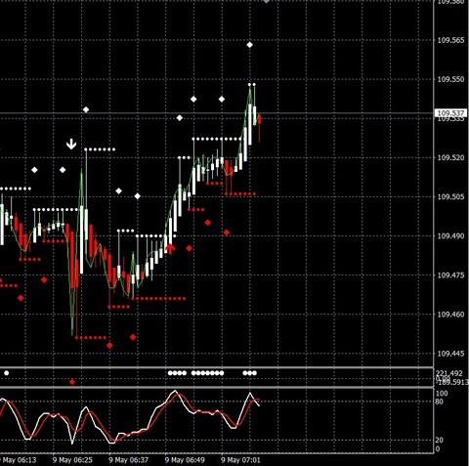This screenshot has width=469, height=466.
Task: Click the 9 May 06:37 time label
Action: click(x=129, y=460)
